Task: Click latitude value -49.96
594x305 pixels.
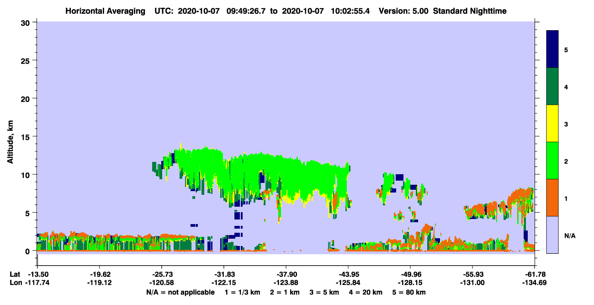Action: point(410,274)
